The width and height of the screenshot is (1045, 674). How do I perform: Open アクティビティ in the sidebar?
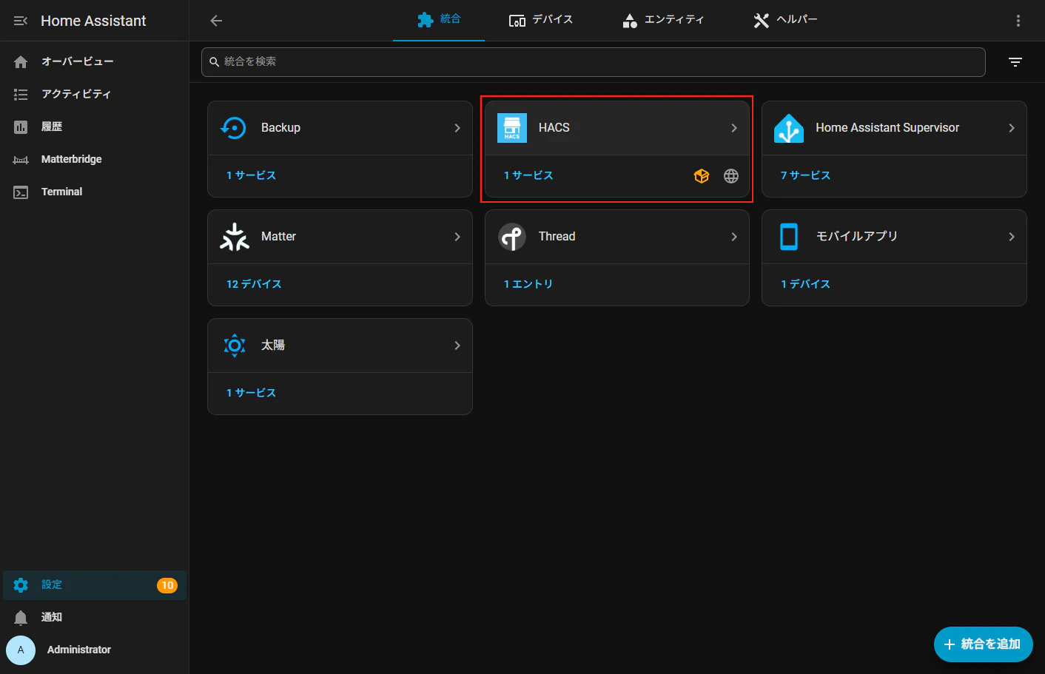point(95,95)
